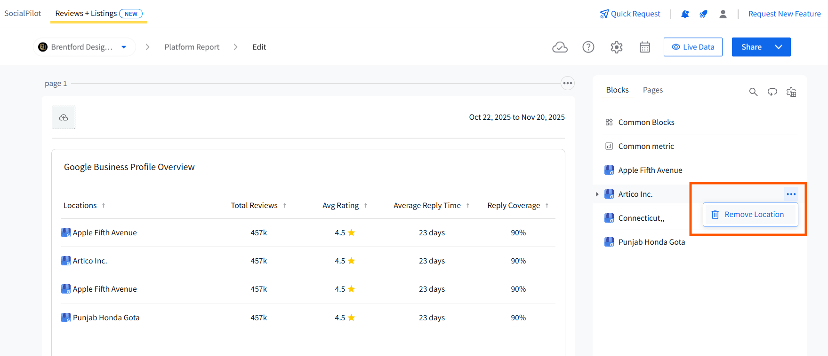
Task: Click the Punjab Honda Gota store icon in the panel
Action: click(609, 242)
